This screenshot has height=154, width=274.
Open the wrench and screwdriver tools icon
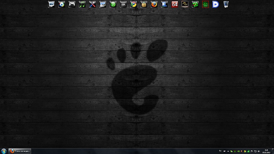[x=92, y=4]
